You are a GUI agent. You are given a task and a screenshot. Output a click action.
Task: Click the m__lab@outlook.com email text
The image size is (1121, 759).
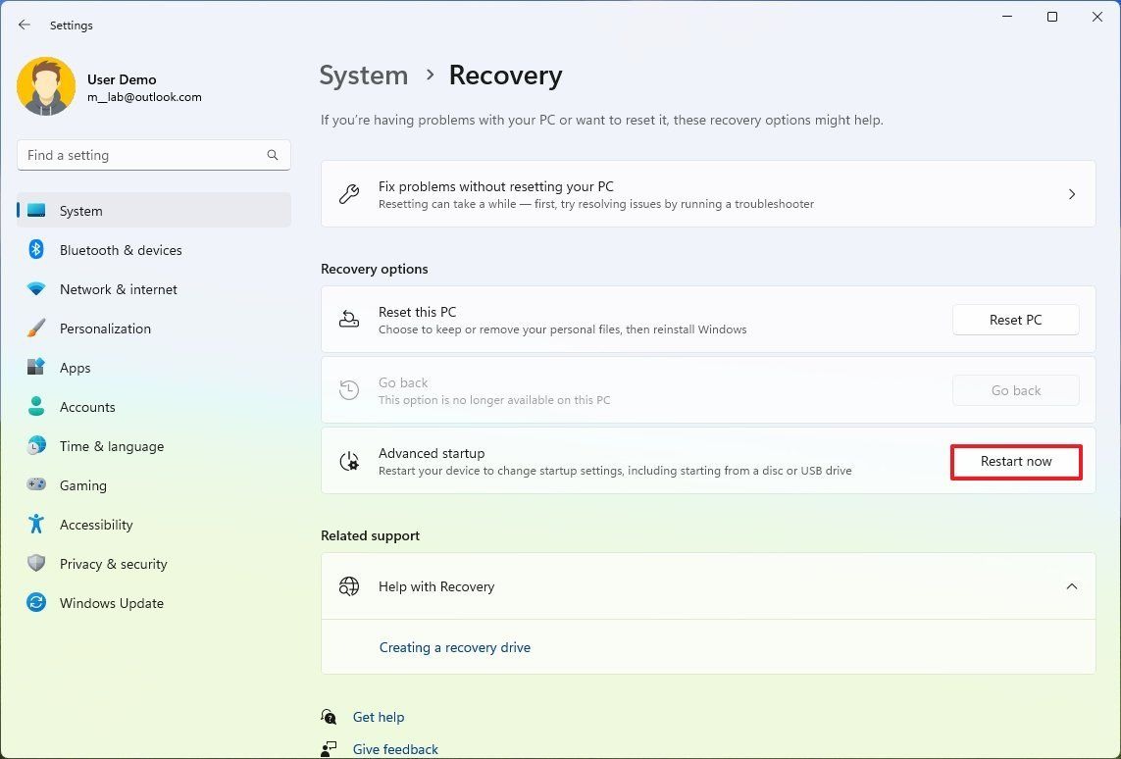(x=144, y=97)
